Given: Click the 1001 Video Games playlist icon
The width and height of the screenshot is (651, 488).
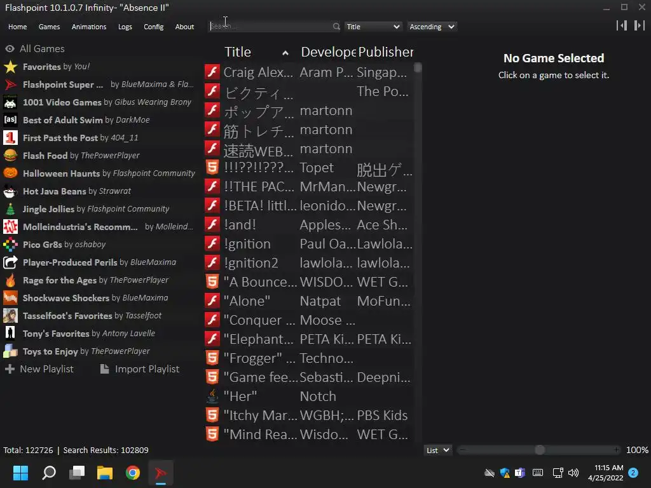Looking at the screenshot, I should click(10, 102).
